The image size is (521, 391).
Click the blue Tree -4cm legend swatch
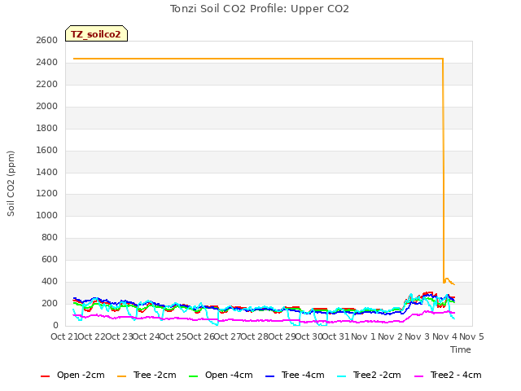pos(269,376)
